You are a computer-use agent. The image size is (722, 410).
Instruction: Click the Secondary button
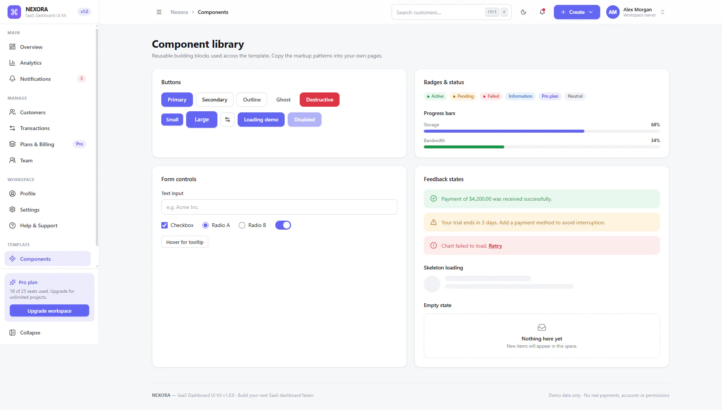click(x=215, y=100)
